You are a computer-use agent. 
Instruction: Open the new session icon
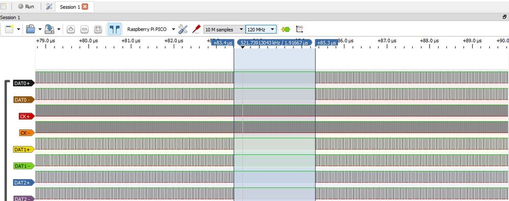coord(9,29)
